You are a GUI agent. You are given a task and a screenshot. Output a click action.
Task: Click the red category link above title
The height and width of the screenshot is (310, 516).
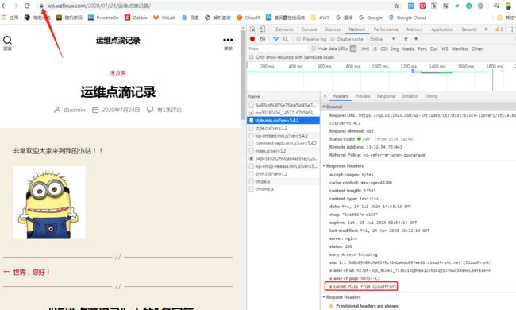117,72
